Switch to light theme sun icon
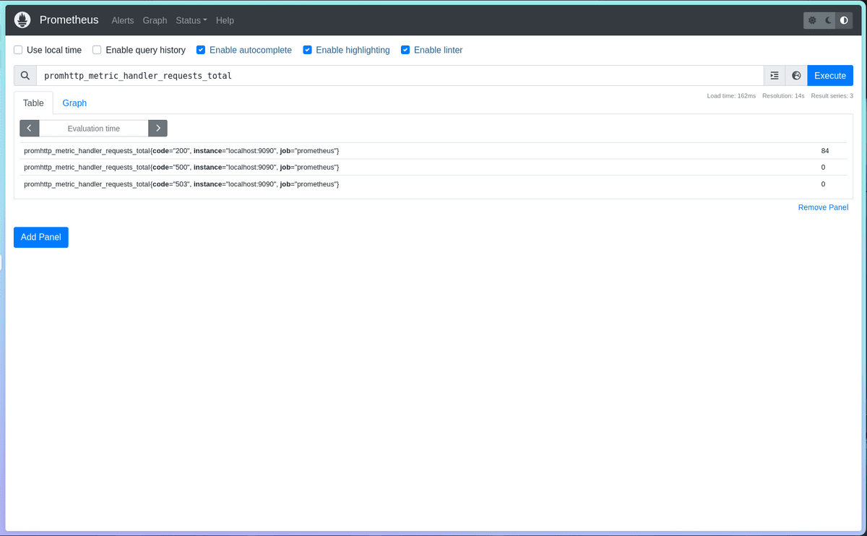The height and width of the screenshot is (536, 867). [x=812, y=20]
